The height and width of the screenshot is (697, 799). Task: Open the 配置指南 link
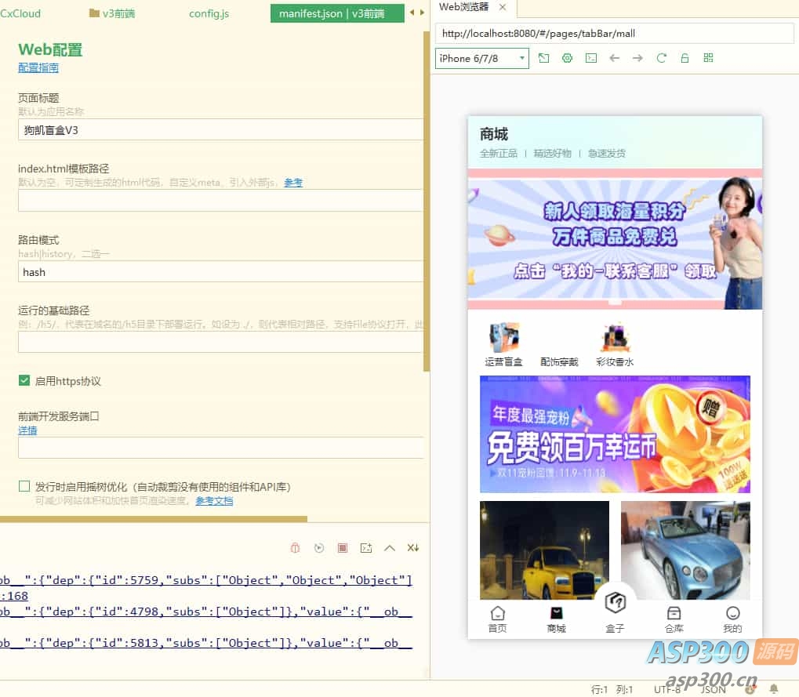click(38, 68)
